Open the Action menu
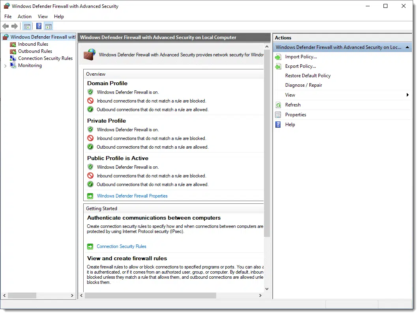Viewport: 419px width, 315px height. (24, 17)
